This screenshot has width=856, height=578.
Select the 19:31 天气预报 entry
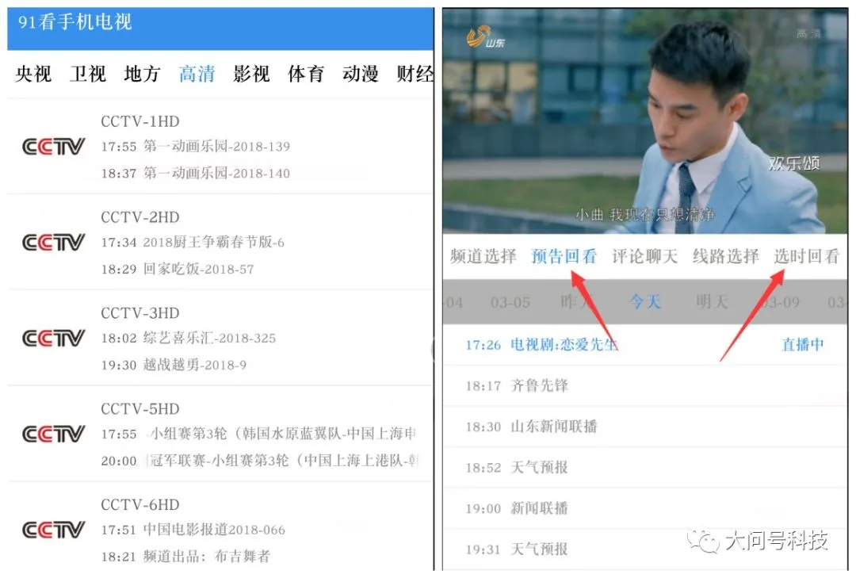pos(644,549)
